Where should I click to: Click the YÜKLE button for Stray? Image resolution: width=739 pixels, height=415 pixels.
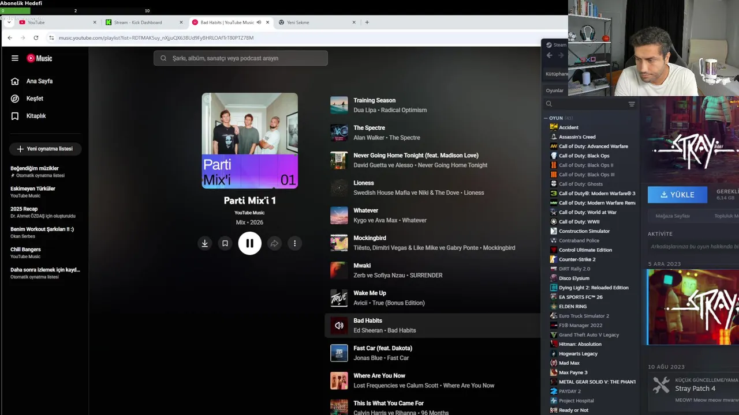(677, 195)
